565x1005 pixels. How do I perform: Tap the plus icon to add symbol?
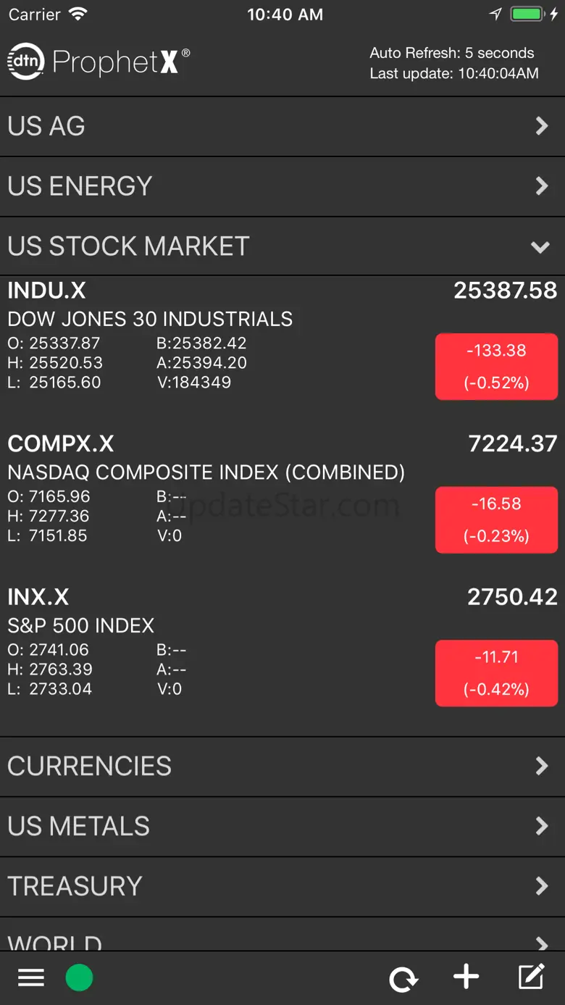[466, 977]
